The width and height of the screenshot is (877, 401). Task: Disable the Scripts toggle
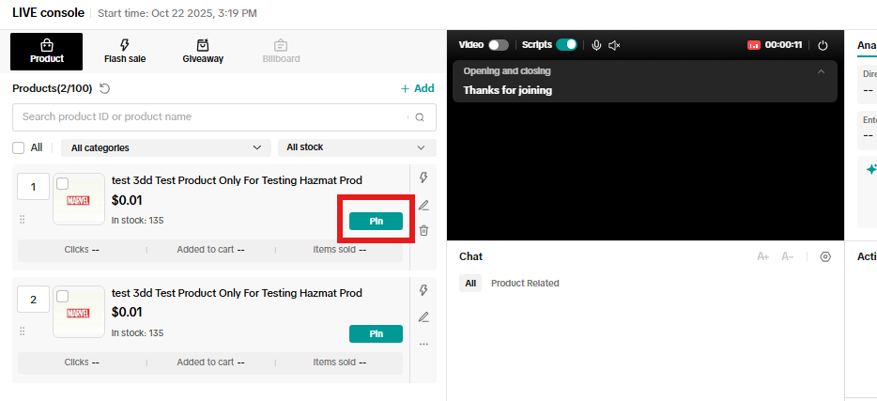coord(566,45)
